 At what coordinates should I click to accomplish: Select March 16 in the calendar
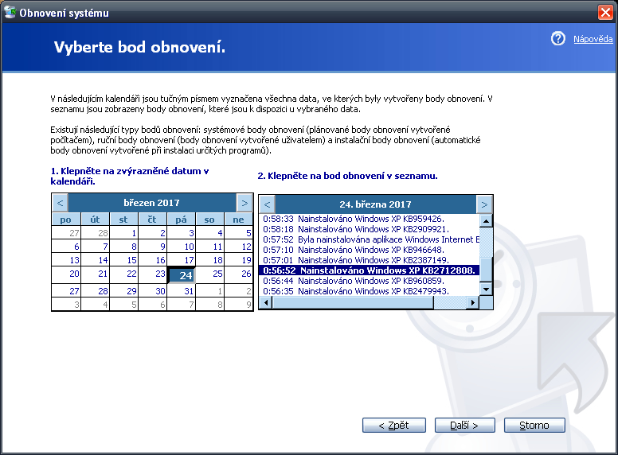pos(153,260)
